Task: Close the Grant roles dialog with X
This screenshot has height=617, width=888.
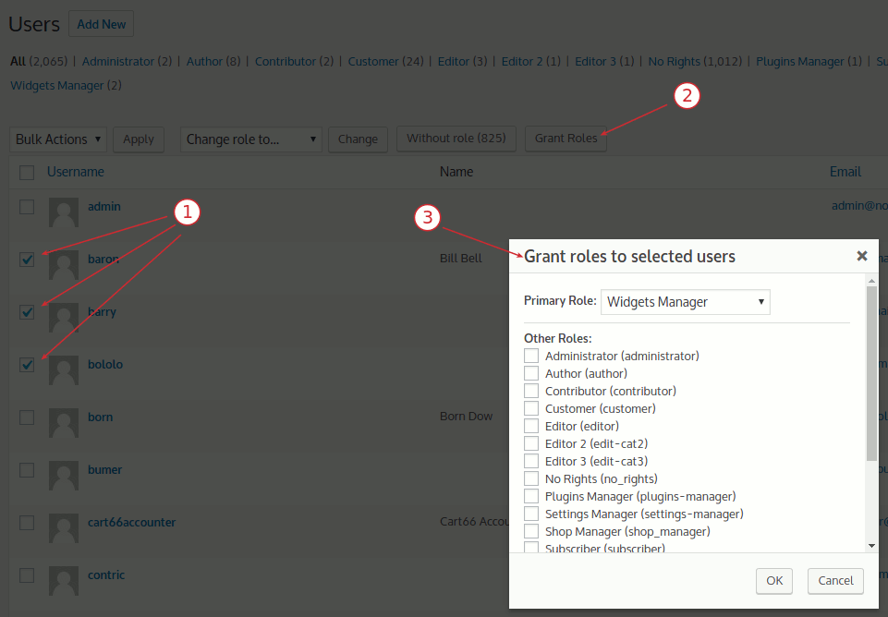Action: coord(861,256)
